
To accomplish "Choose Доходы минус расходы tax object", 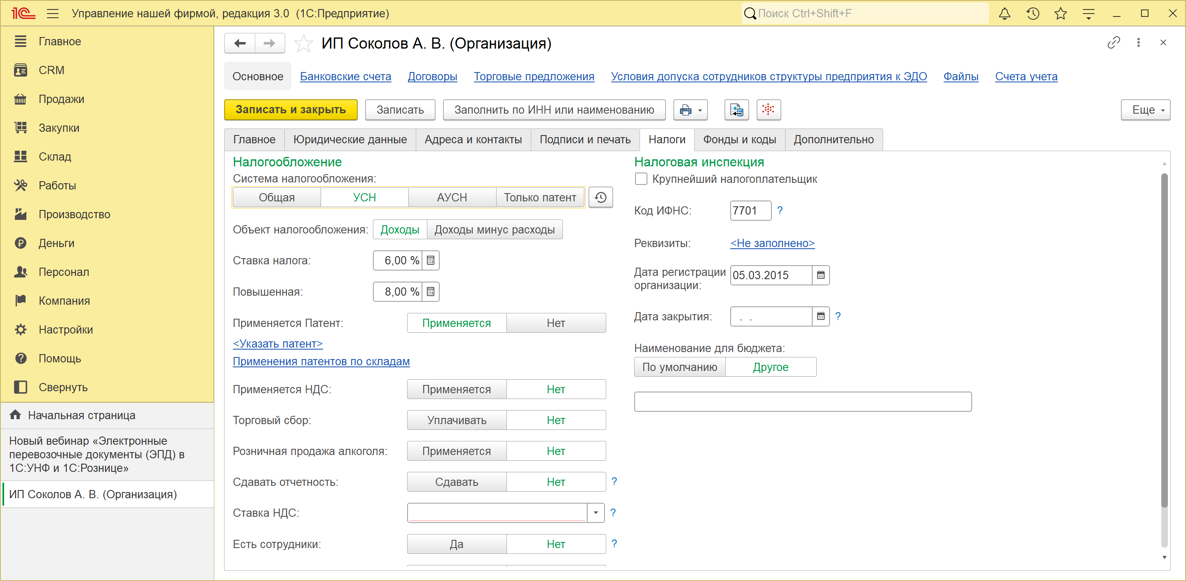I will coord(495,229).
